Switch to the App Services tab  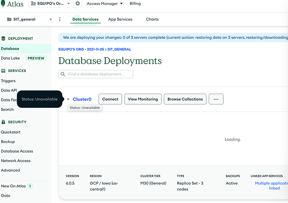(120, 19)
